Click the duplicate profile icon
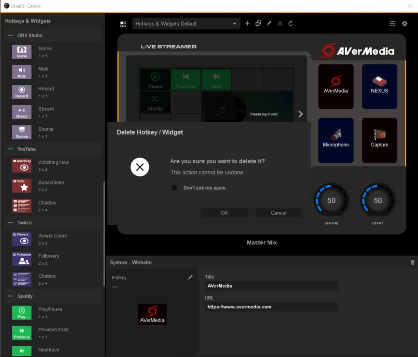This screenshot has height=357, width=418. pyautogui.click(x=258, y=24)
